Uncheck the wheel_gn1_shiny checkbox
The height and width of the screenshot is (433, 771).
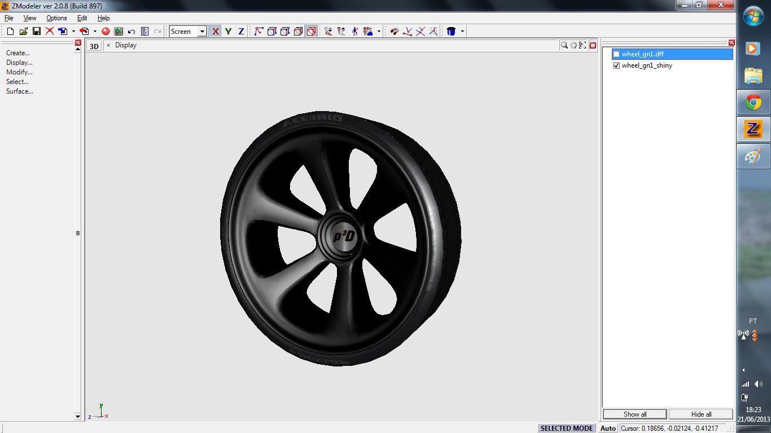click(616, 65)
